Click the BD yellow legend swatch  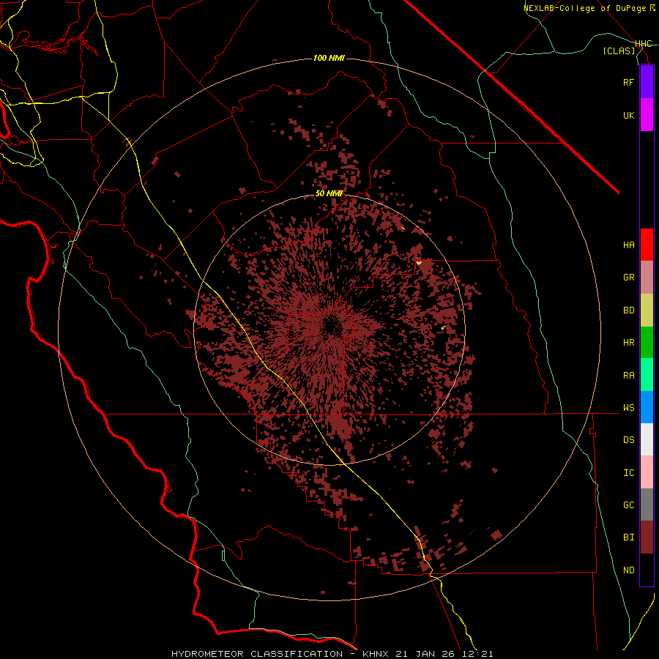647,310
